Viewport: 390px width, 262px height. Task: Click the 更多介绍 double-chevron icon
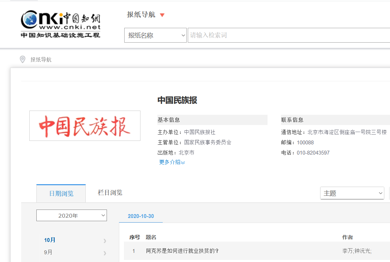[x=183, y=163]
